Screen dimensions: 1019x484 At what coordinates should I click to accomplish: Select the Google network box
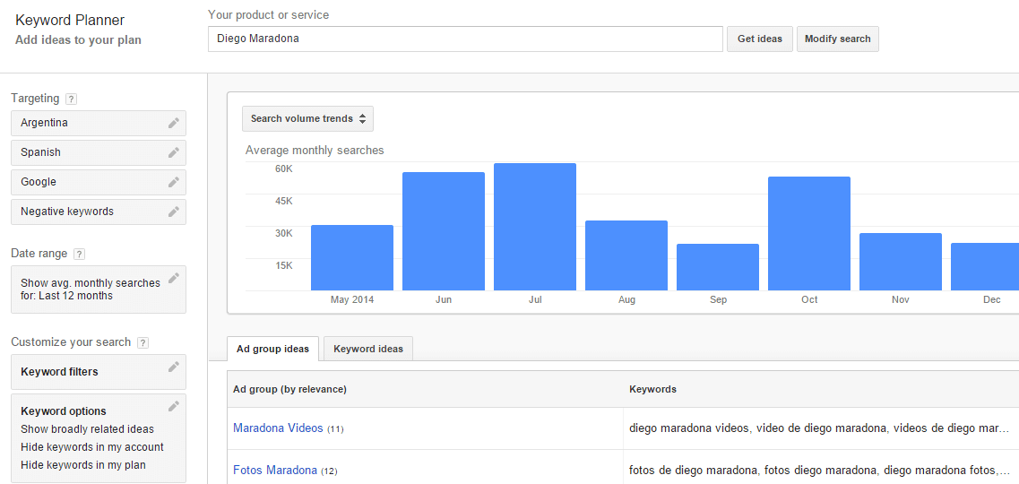click(x=99, y=182)
